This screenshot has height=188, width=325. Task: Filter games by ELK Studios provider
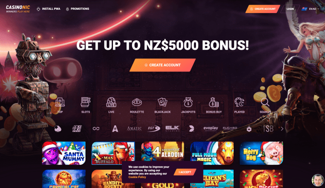(x=173, y=129)
